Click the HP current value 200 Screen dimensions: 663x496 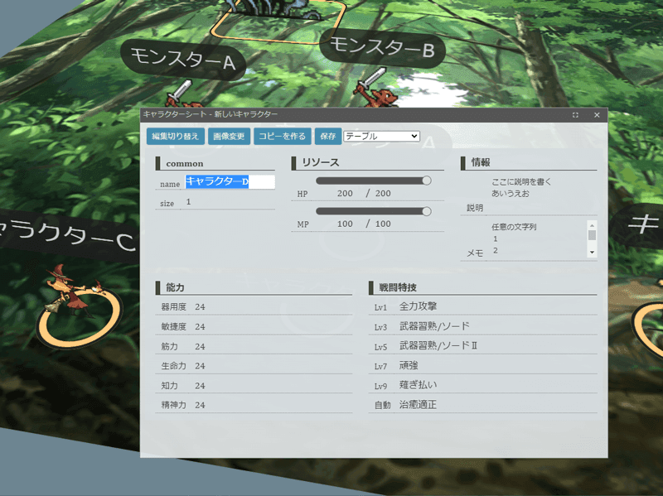[345, 194]
